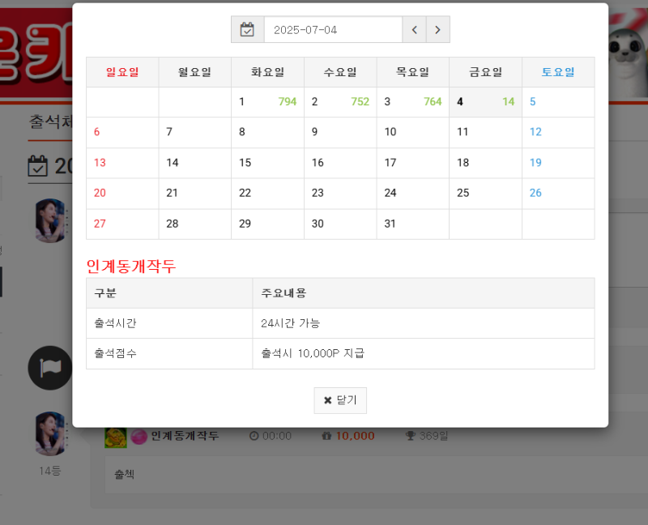Choose July 11 in the calendar
Viewport: 648px width, 525px height.
[485, 132]
